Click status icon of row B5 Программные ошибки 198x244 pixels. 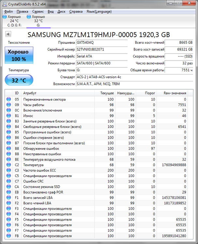[8, 132]
